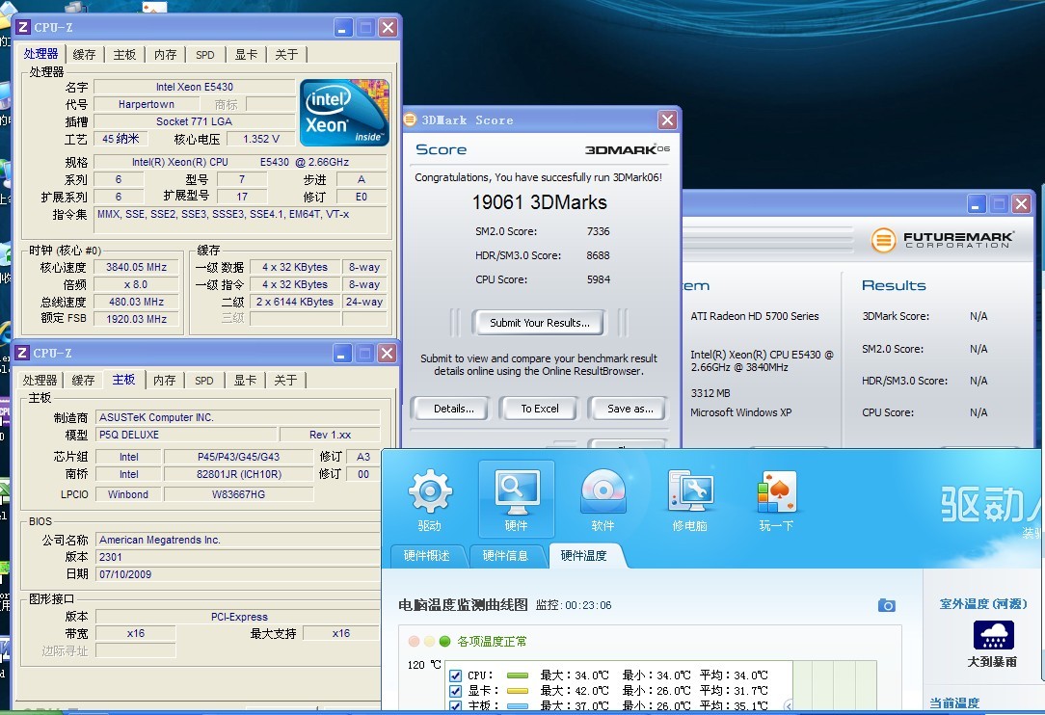The image size is (1045, 715).
Task: Click the heavy rain weather icon
Action: 993,635
